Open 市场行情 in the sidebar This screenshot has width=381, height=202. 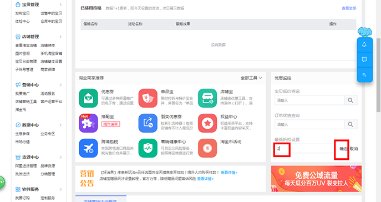click(x=22, y=142)
